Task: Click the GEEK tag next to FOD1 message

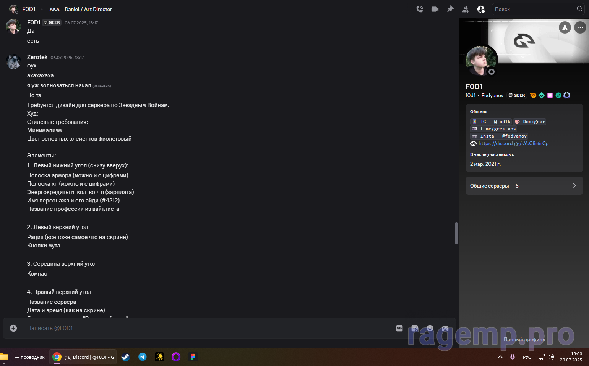Action: click(52, 22)
